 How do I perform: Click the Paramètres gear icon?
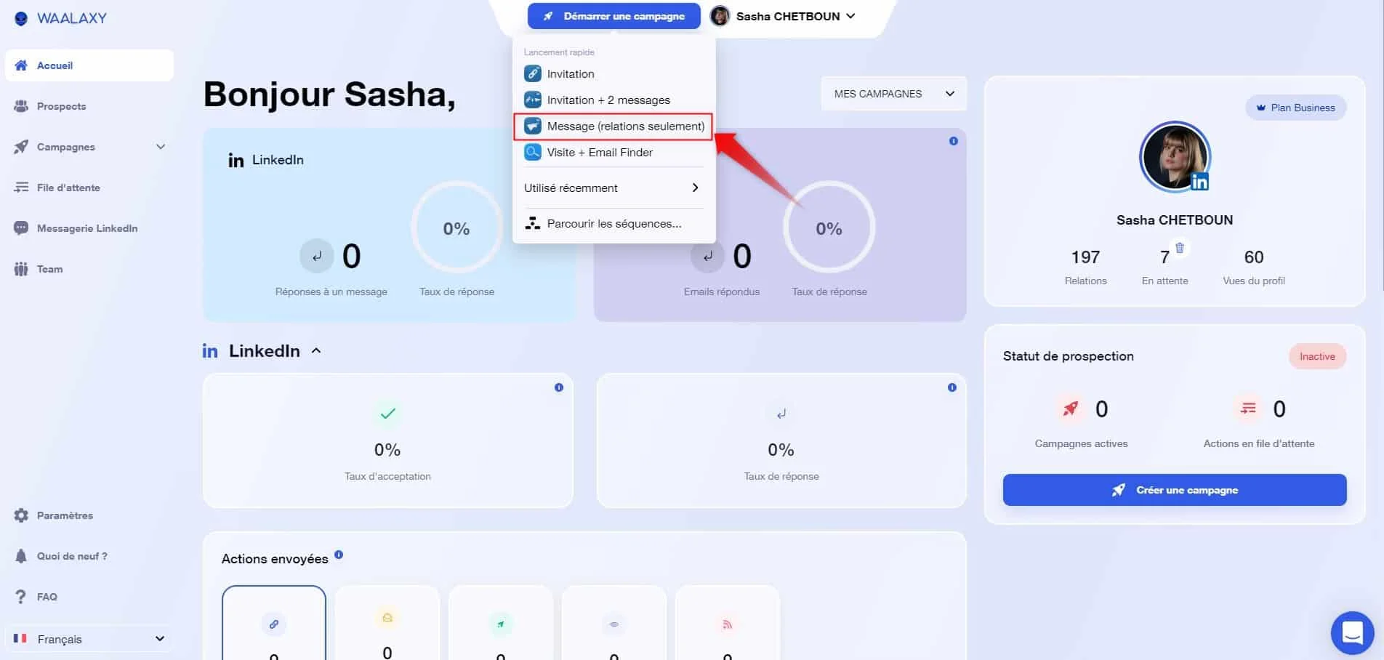(21, 515)
